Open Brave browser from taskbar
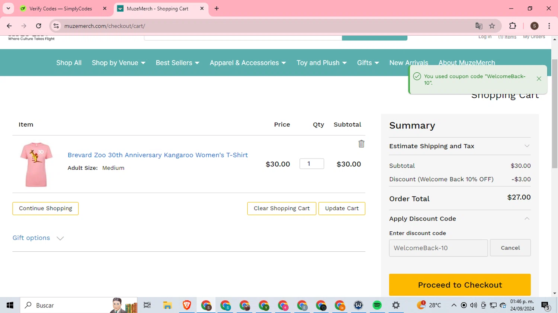 point(187,305)
